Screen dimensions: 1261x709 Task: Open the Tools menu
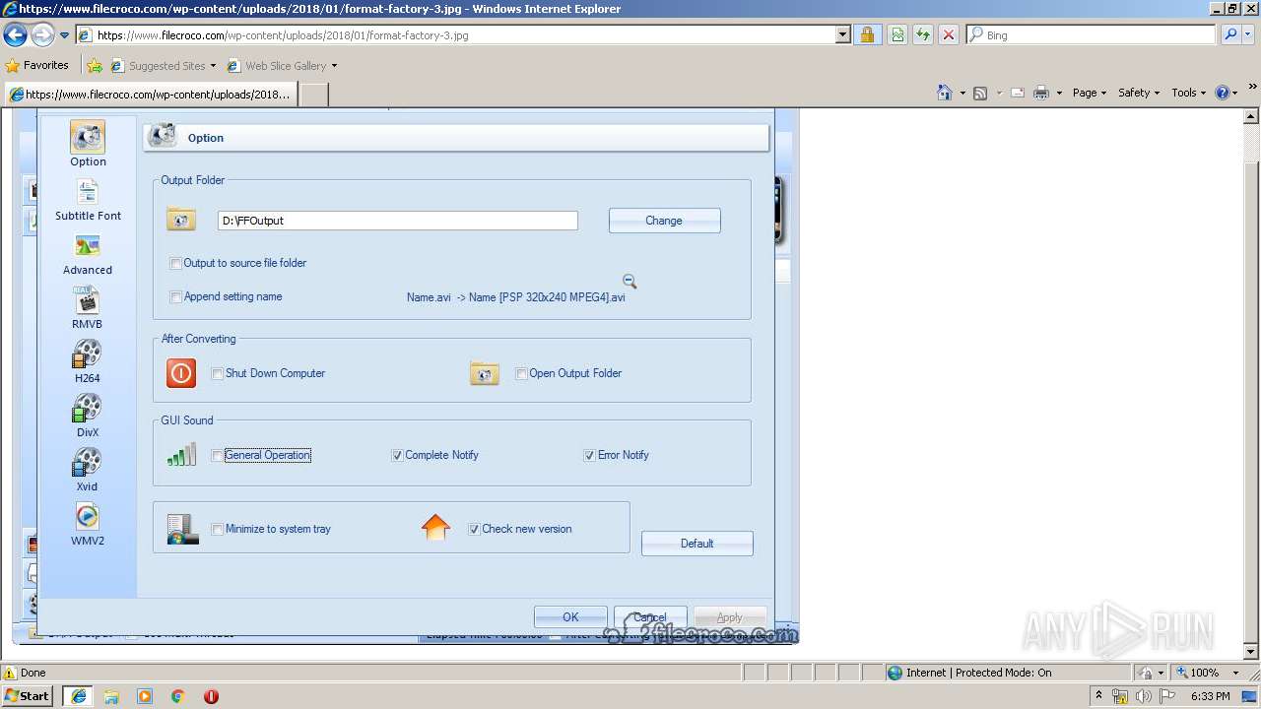click(1189, 93)
